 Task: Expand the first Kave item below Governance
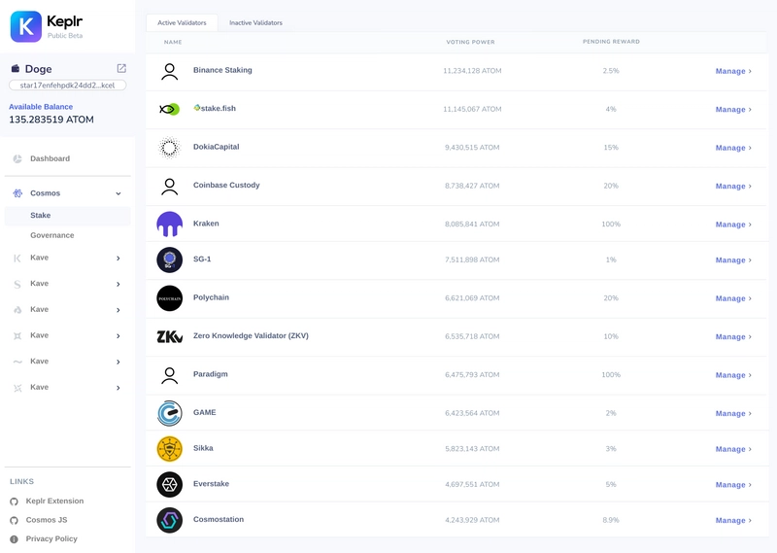pyautogui.click(x=118, y=259)
